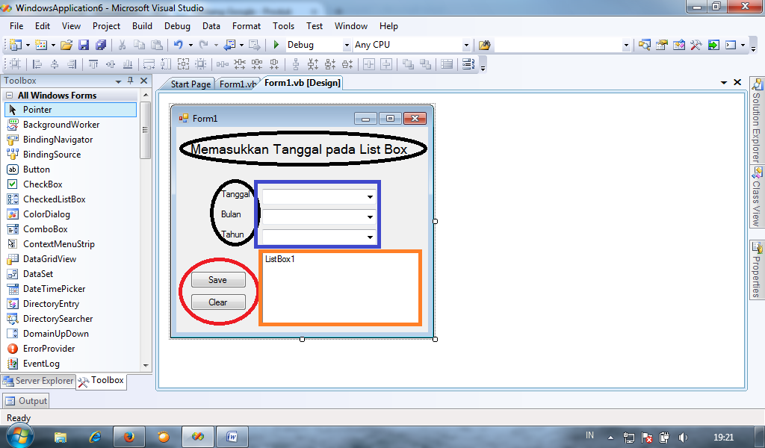Save the current file with the floppy icon
Image resolution: width=765 pixels, height=448 pixels.
84,45
